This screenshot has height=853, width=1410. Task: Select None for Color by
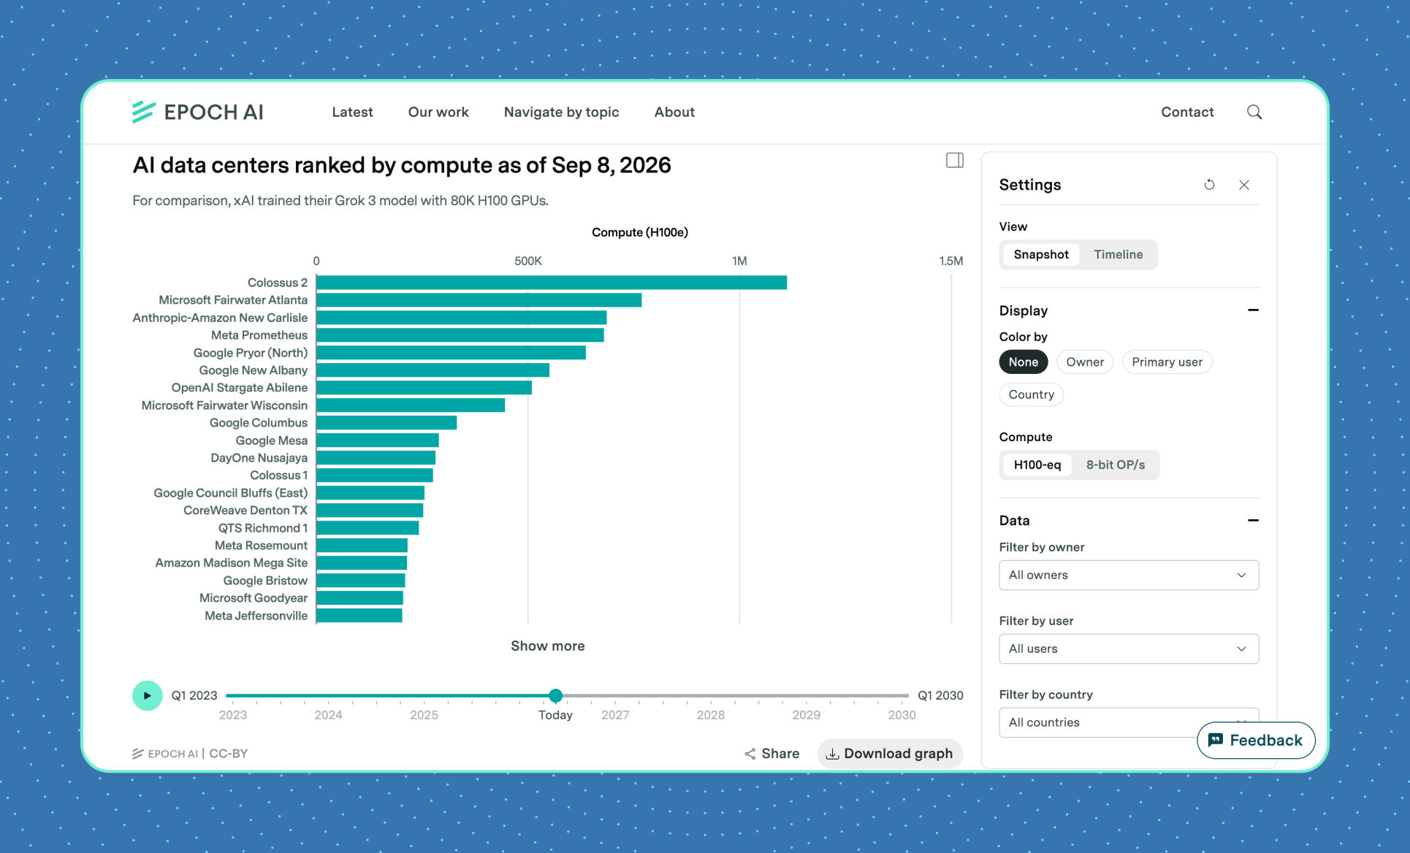(x=1023, y=362)
